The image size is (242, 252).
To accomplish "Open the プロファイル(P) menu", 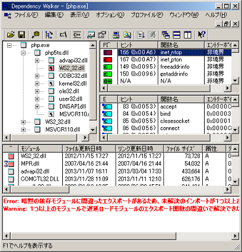I will (147, 15).
